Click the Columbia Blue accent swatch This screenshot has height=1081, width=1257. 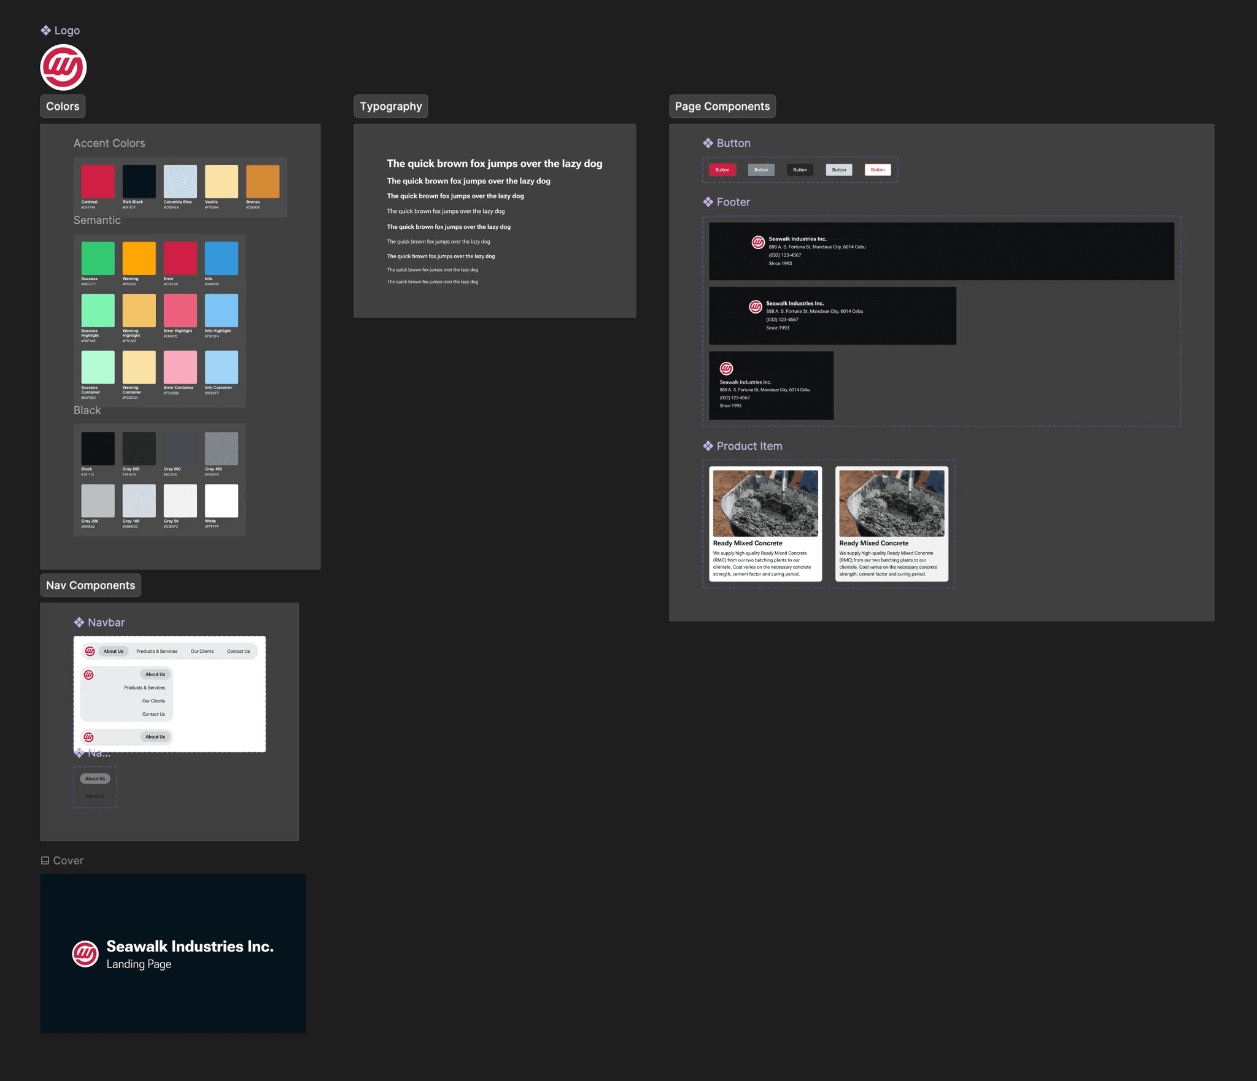click(x=180, y=182)
